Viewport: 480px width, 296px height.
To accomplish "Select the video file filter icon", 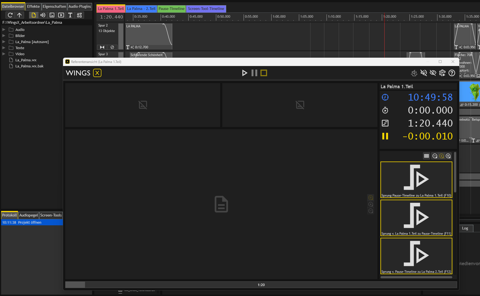I will pos(61,15).
